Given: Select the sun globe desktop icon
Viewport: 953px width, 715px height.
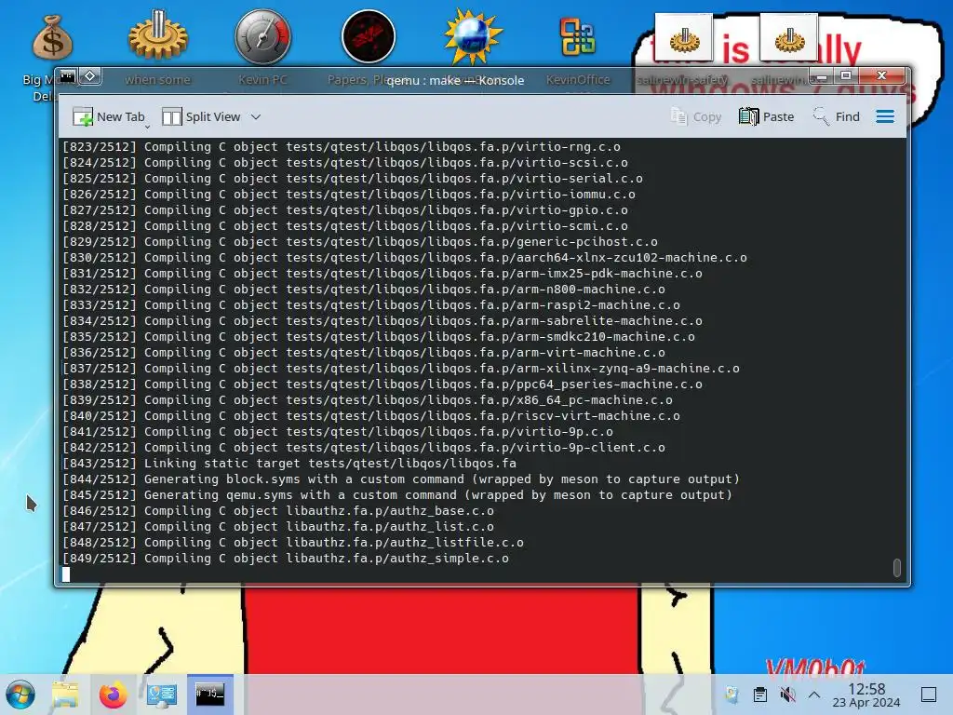Looking at the screenshot, I should [x=472, y=36].
